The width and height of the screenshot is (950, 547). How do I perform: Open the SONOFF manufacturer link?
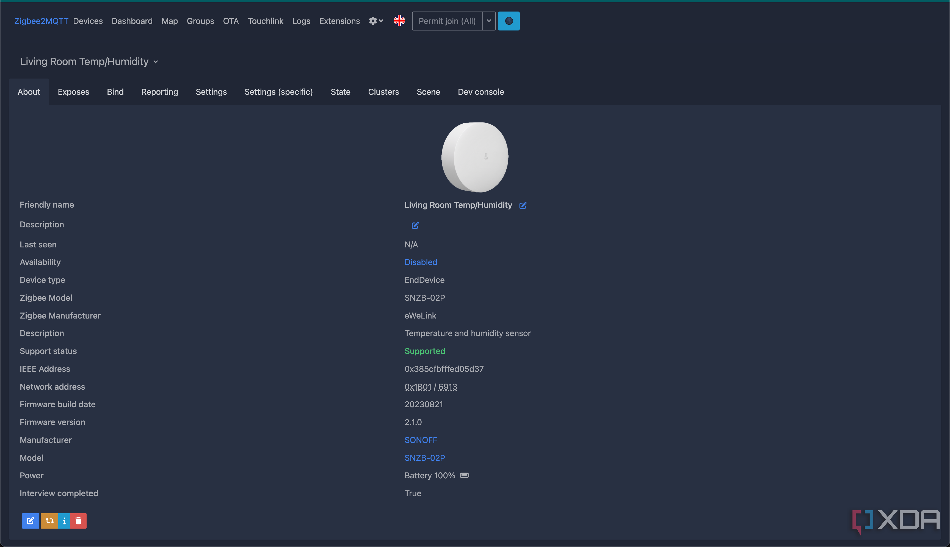(421, 440)
